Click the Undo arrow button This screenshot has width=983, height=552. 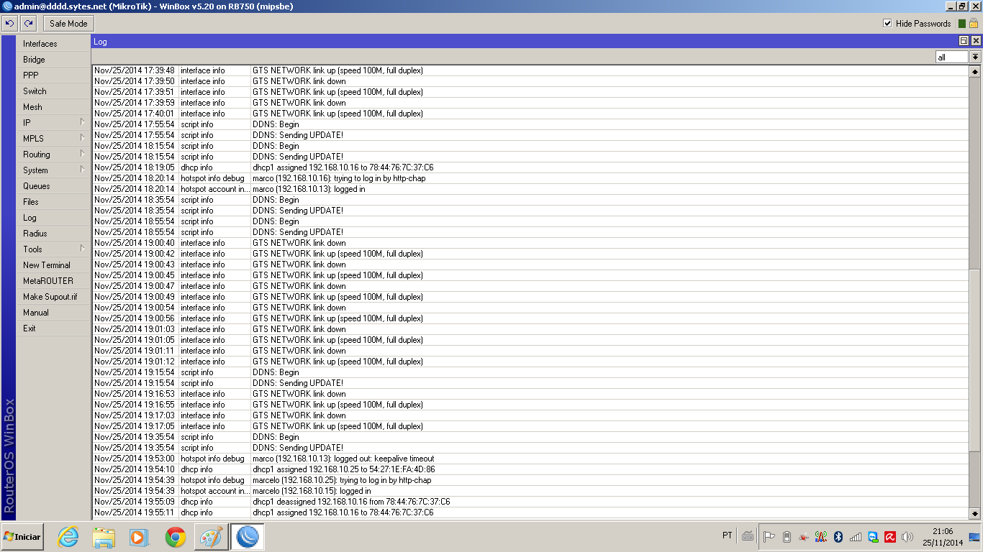click(x=10, y=24)
